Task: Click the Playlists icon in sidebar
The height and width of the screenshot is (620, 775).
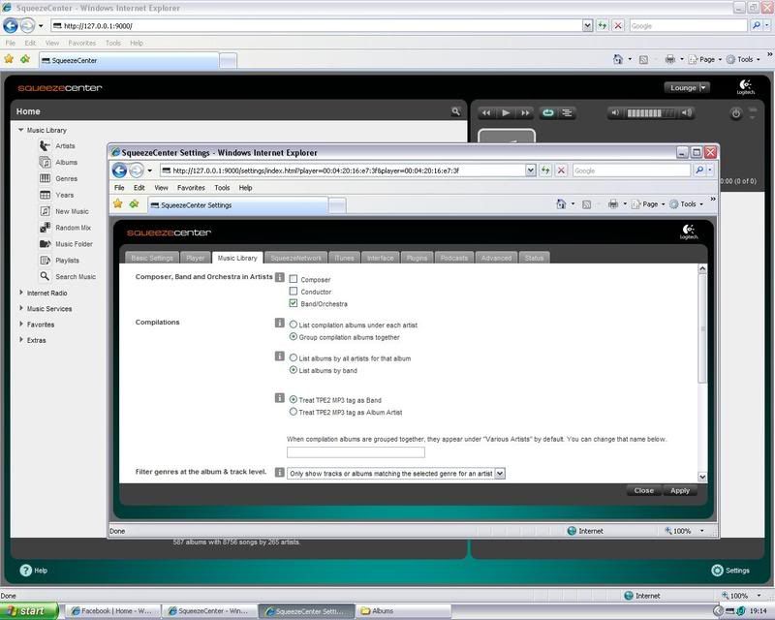Action: (x=46, y=261)
